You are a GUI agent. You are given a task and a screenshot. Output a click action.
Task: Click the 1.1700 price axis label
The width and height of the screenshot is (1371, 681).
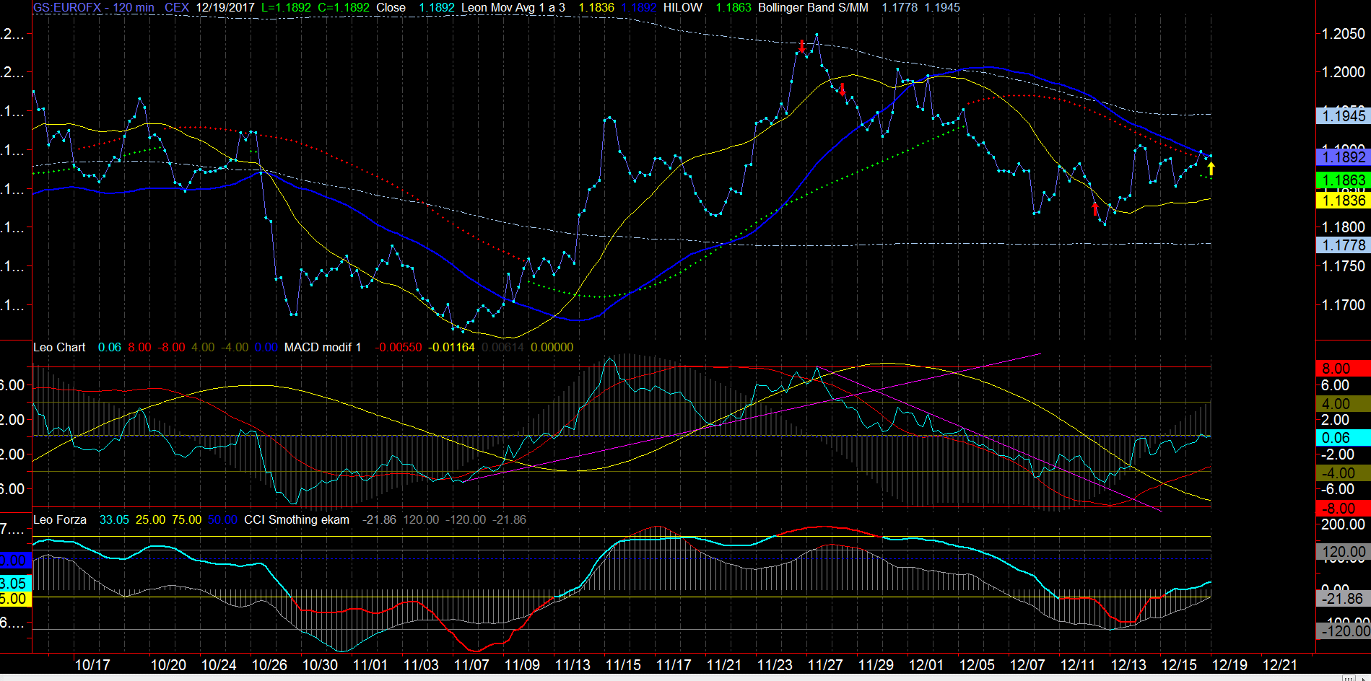1343,305
